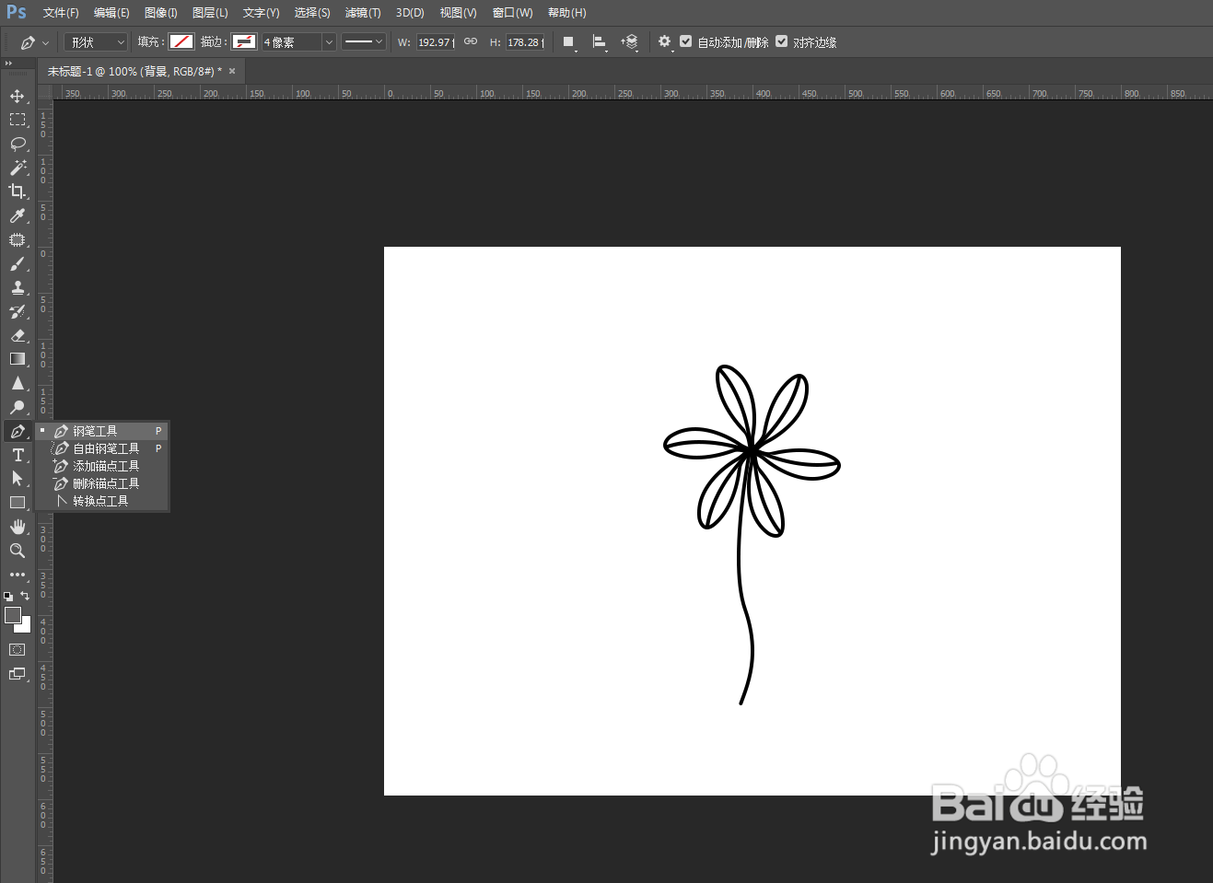
Task: Open stroke line style dropdown
Action: [x=363, y=41]
